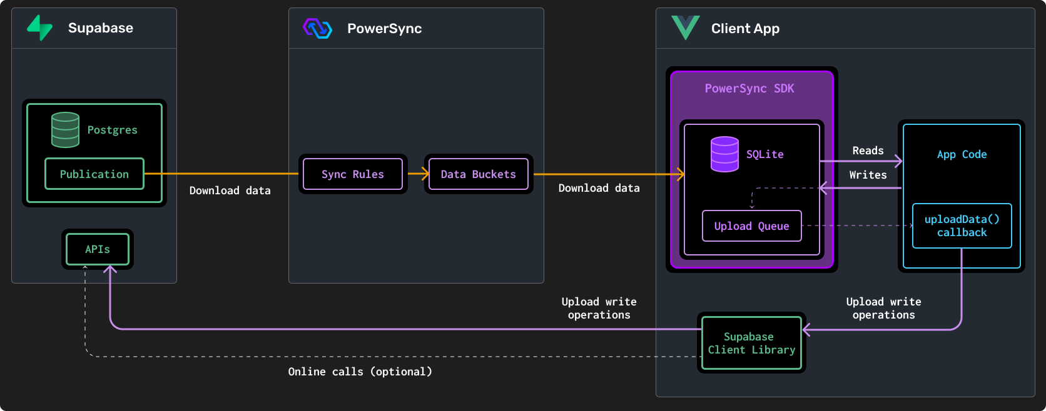Click the Online calls (optional) label

click(360, 372)
